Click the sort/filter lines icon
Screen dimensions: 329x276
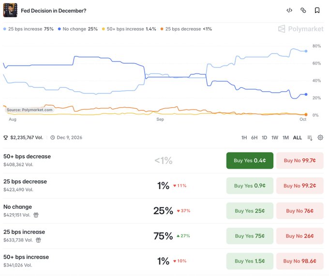point(310,138)
